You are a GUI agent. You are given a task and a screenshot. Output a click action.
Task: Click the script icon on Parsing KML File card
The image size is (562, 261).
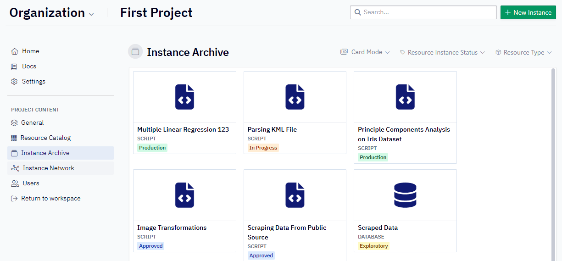tap(295, 97)
